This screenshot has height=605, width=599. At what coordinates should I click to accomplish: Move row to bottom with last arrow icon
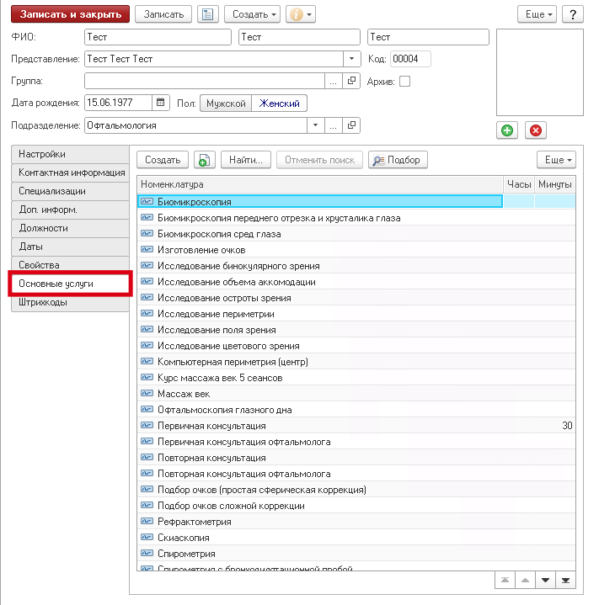pos(566,581)
